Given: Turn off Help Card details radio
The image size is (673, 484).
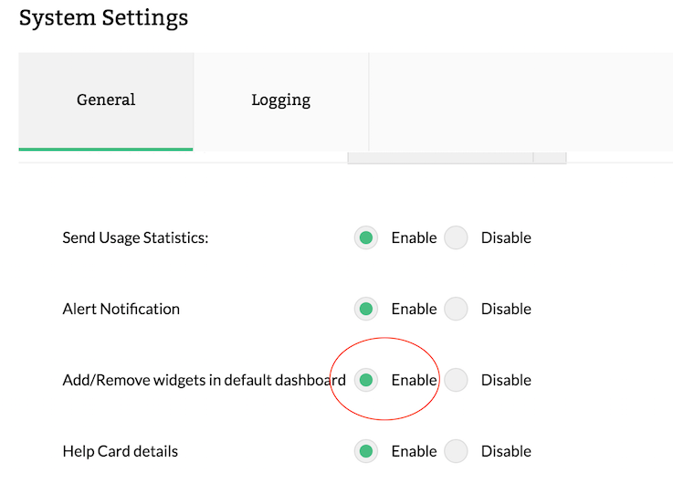Looking at the screenshot, I should 456,451.
